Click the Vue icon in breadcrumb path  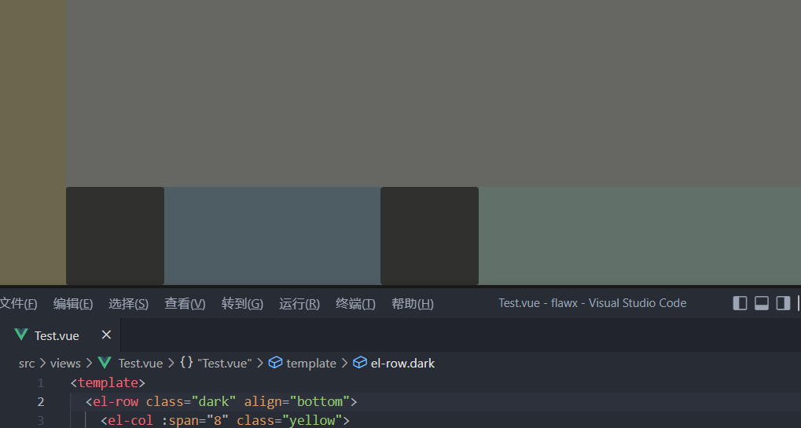coord(105,363)
